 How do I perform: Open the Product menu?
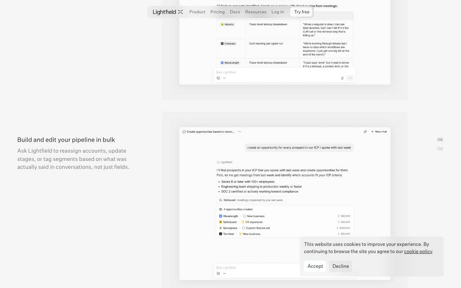coord(197,12)
